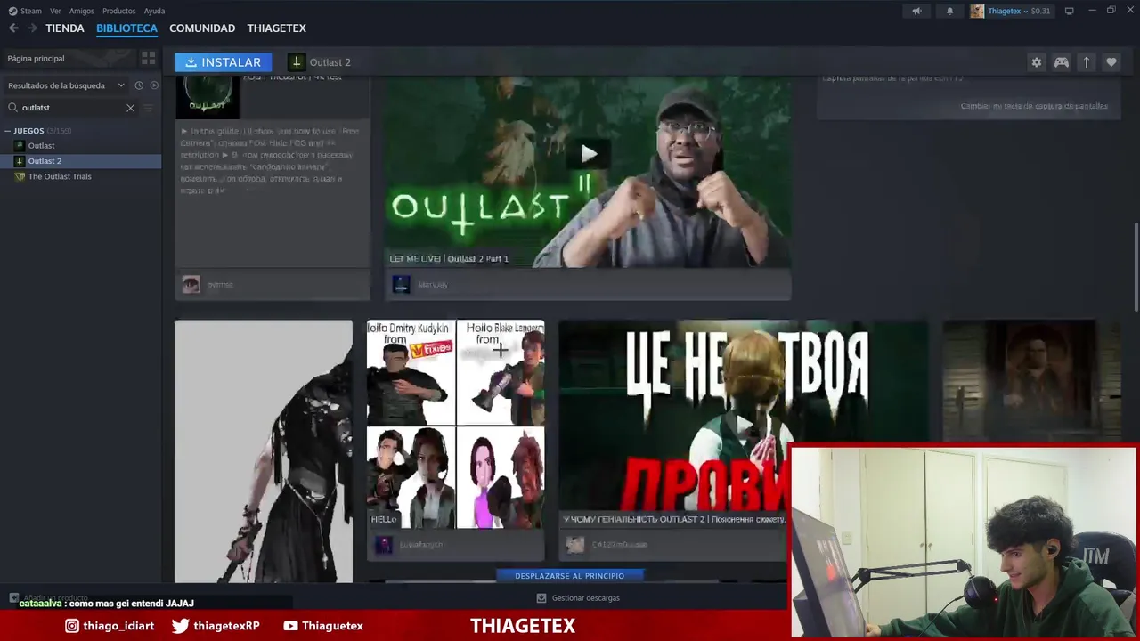Open controller settings icon
1140x641 pixels.
pos(1061,62)
